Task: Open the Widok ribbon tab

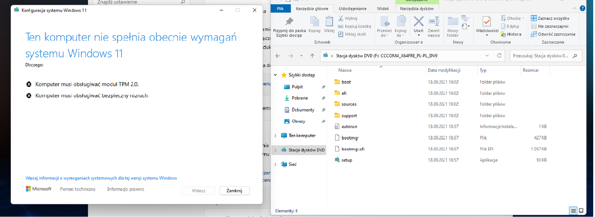Action: [383, 8]
